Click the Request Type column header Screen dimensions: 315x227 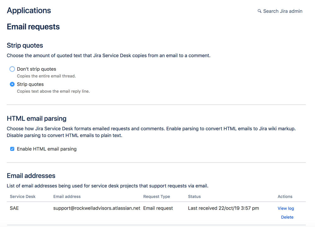click(x=156, y=197)
